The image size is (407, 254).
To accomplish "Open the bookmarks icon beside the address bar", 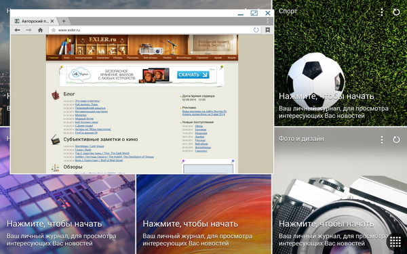I will [x=268, y=30].
